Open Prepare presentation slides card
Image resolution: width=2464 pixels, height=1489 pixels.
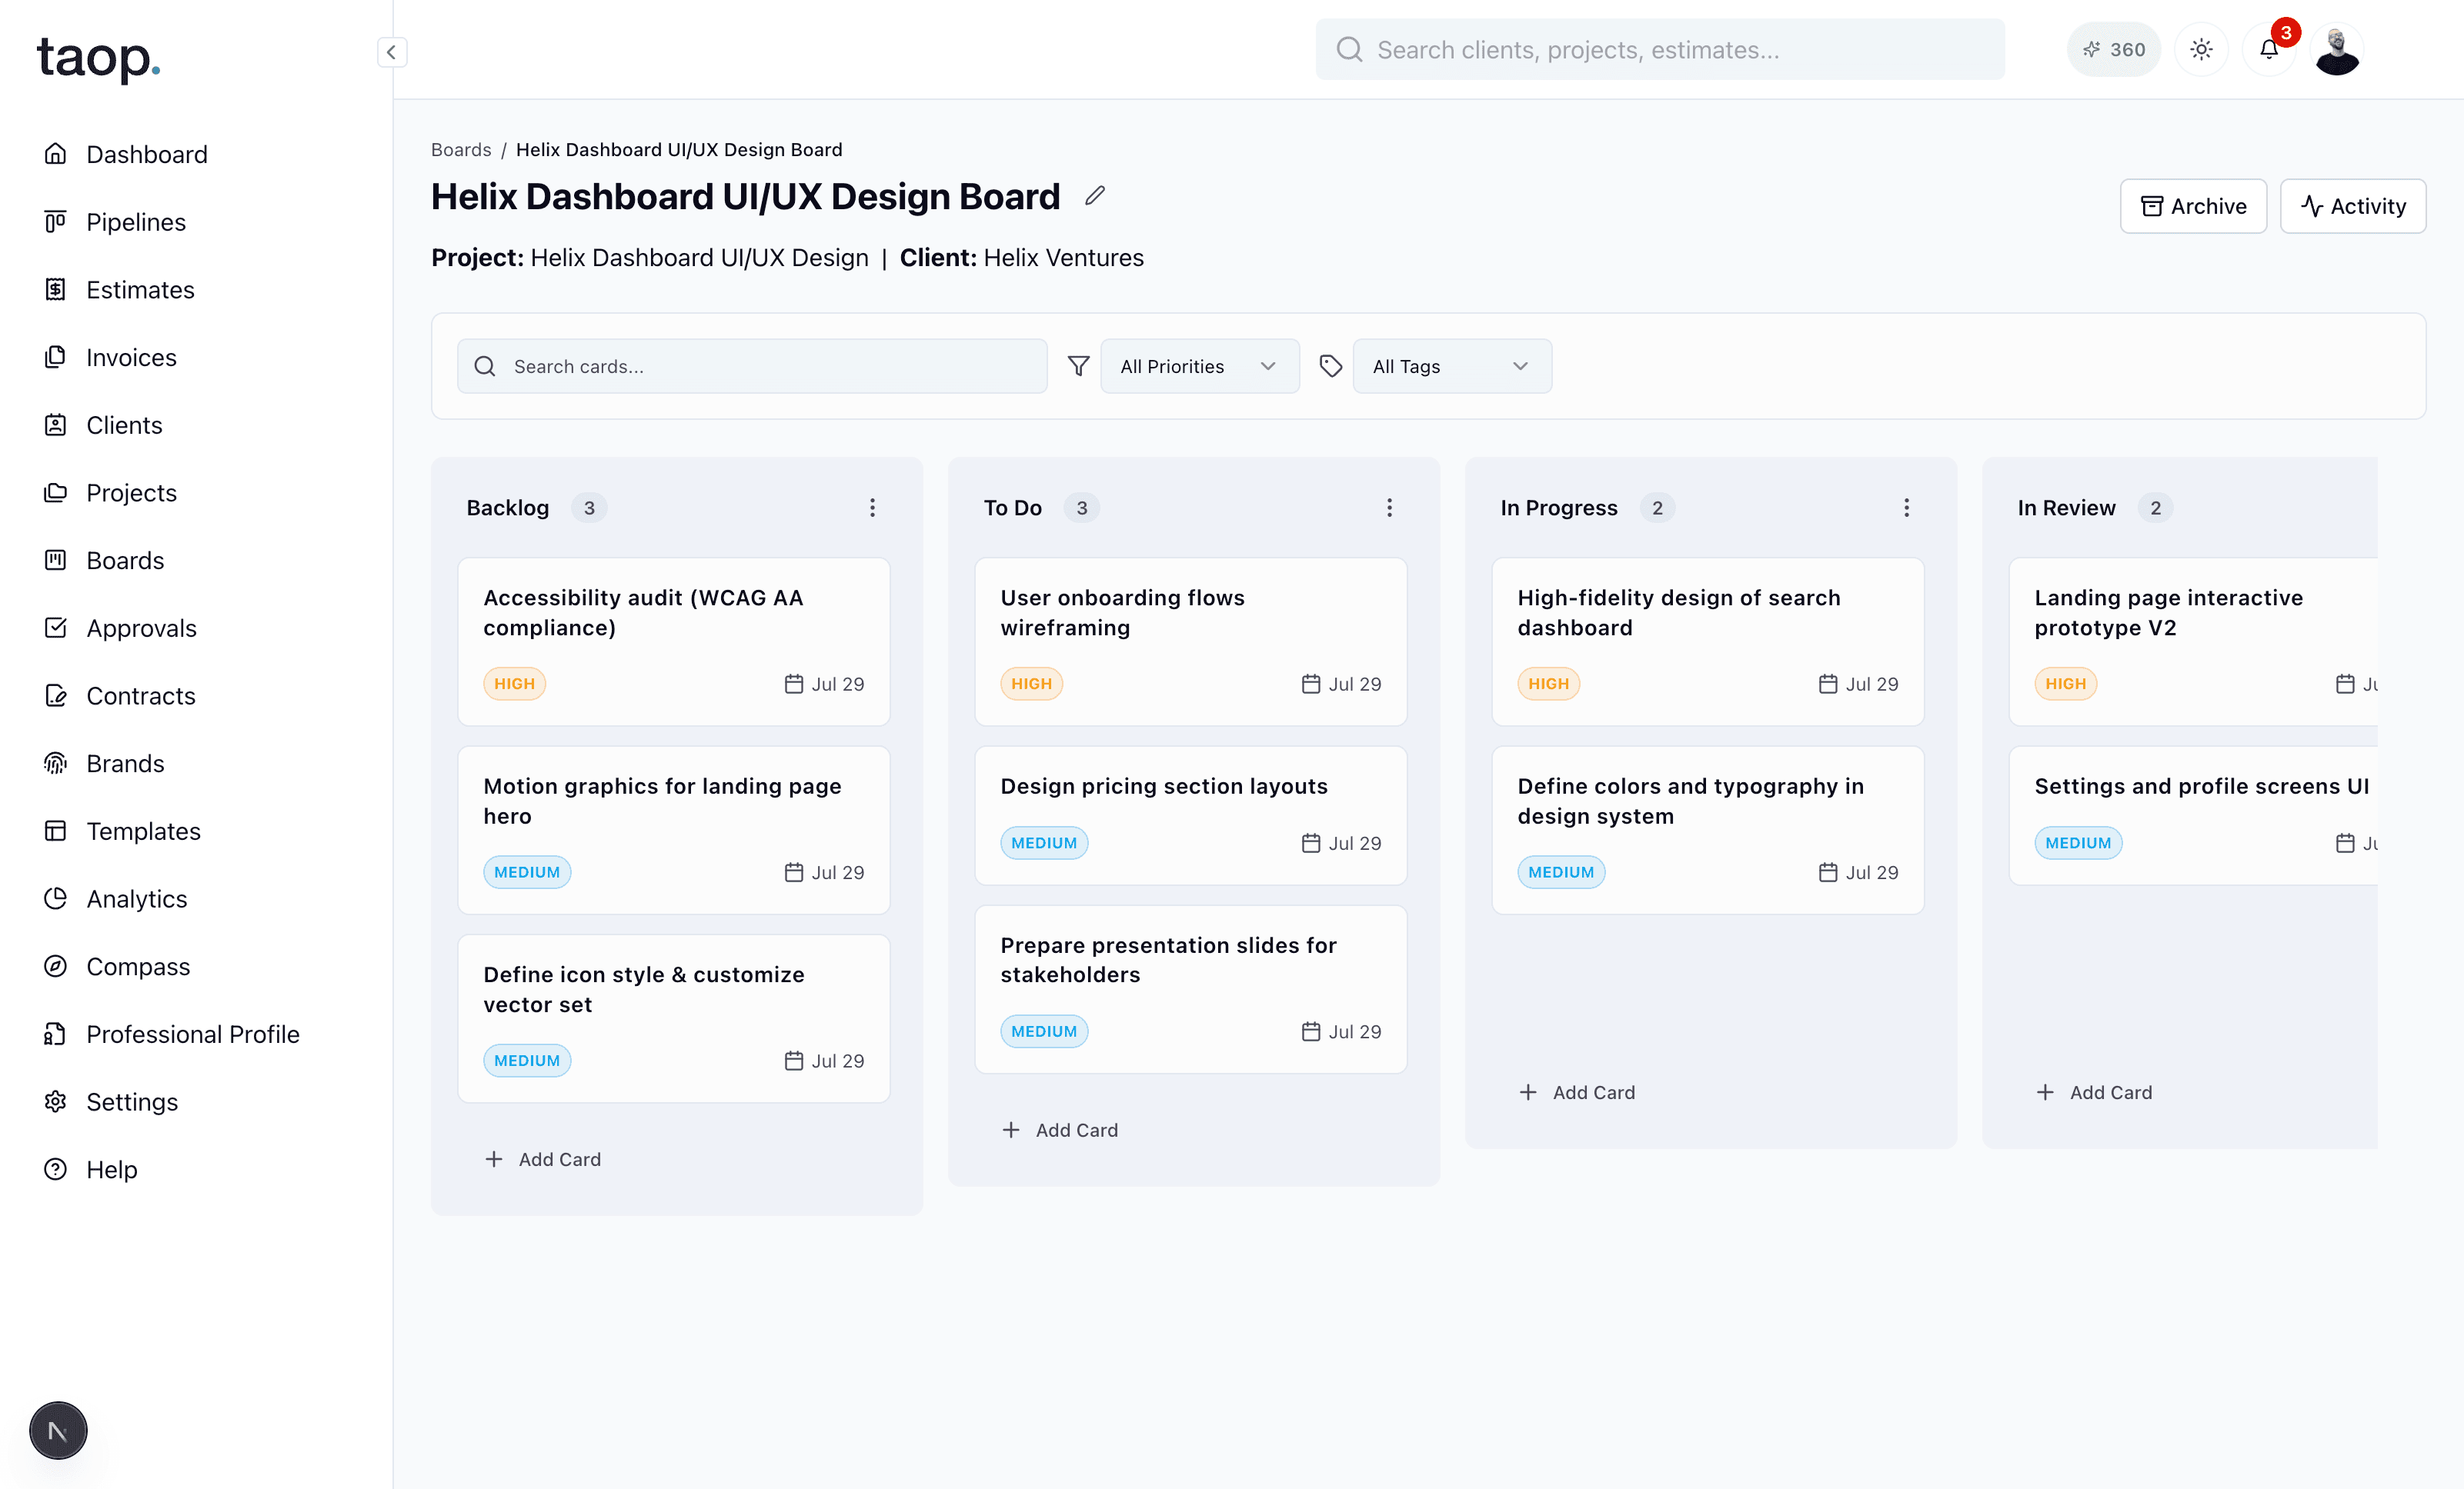click(x=1191, y=989)
